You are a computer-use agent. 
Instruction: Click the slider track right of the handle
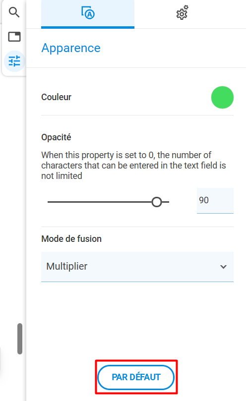pos(166,202)
